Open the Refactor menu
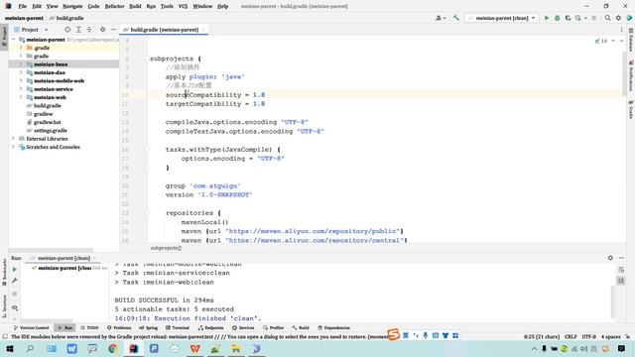635x357 pixels. pyautogui.click(x=115, y=6)
